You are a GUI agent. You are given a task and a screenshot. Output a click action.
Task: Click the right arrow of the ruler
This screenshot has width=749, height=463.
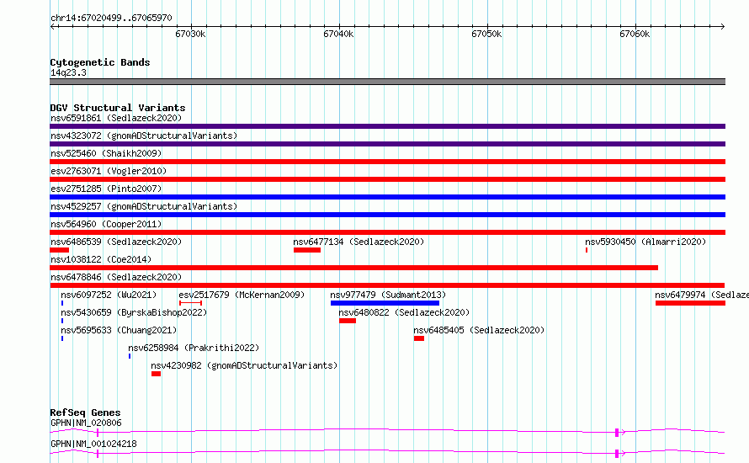point(723,27)
